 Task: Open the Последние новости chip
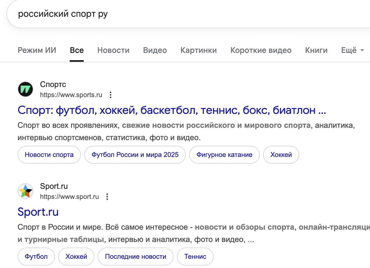(135, 257)
